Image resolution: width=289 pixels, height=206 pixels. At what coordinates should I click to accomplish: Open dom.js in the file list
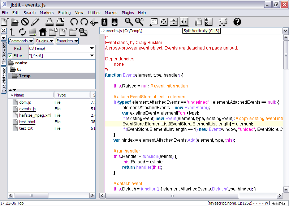tap(25, 102)
